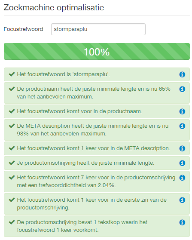The height and width of the screenshot is (240, 192).
Task: Select 'Je productomschrijving heeft de juiste minimale lengte' row
Action: (x=97, y=163)
